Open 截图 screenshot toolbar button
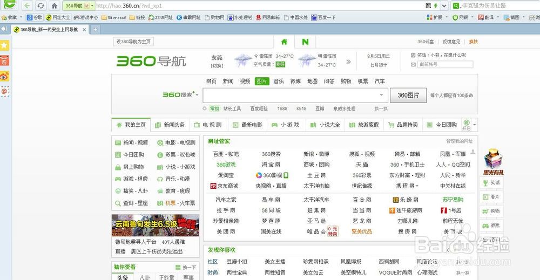The height and width of the screenshot is (280, 540). point(511,17)
